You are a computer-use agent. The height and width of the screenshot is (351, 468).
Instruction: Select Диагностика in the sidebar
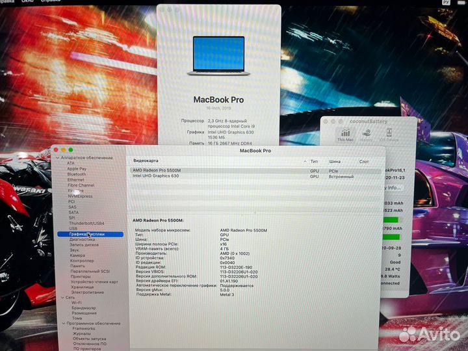pyautogui.click(x=82, y=239)
